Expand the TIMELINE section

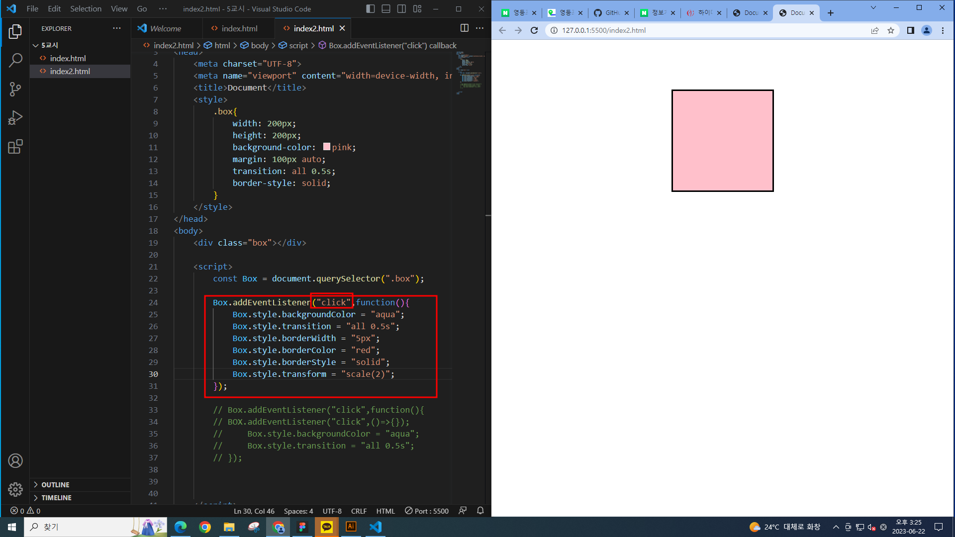tap(56, 498)
